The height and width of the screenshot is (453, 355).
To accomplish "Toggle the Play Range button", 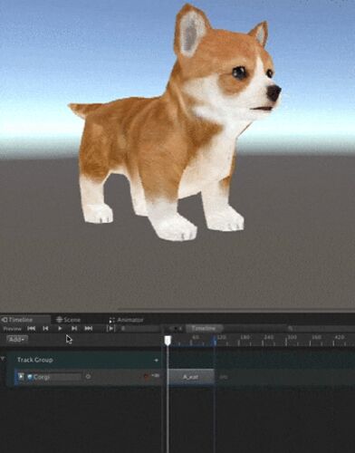I will pyautogui.click(x=110, y=328).
